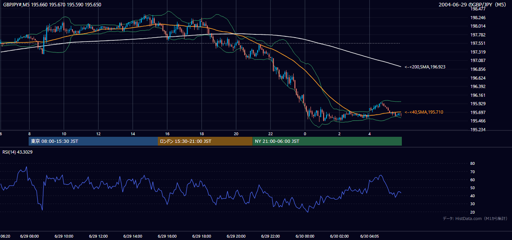Click hour label 0 under the price chart
Image resolution: width=512 pixels, height=240 pixels.
(x=305, y=134)
